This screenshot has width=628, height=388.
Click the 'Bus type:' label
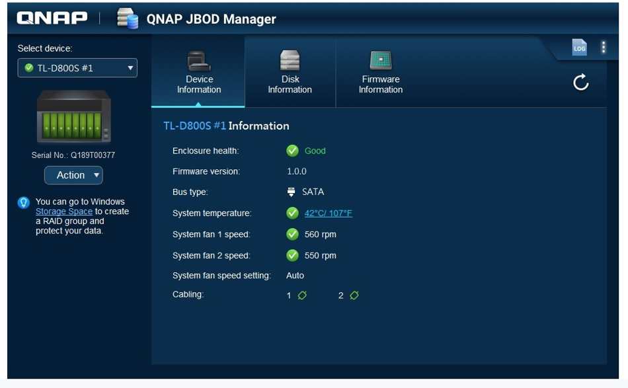coord(190,192)
